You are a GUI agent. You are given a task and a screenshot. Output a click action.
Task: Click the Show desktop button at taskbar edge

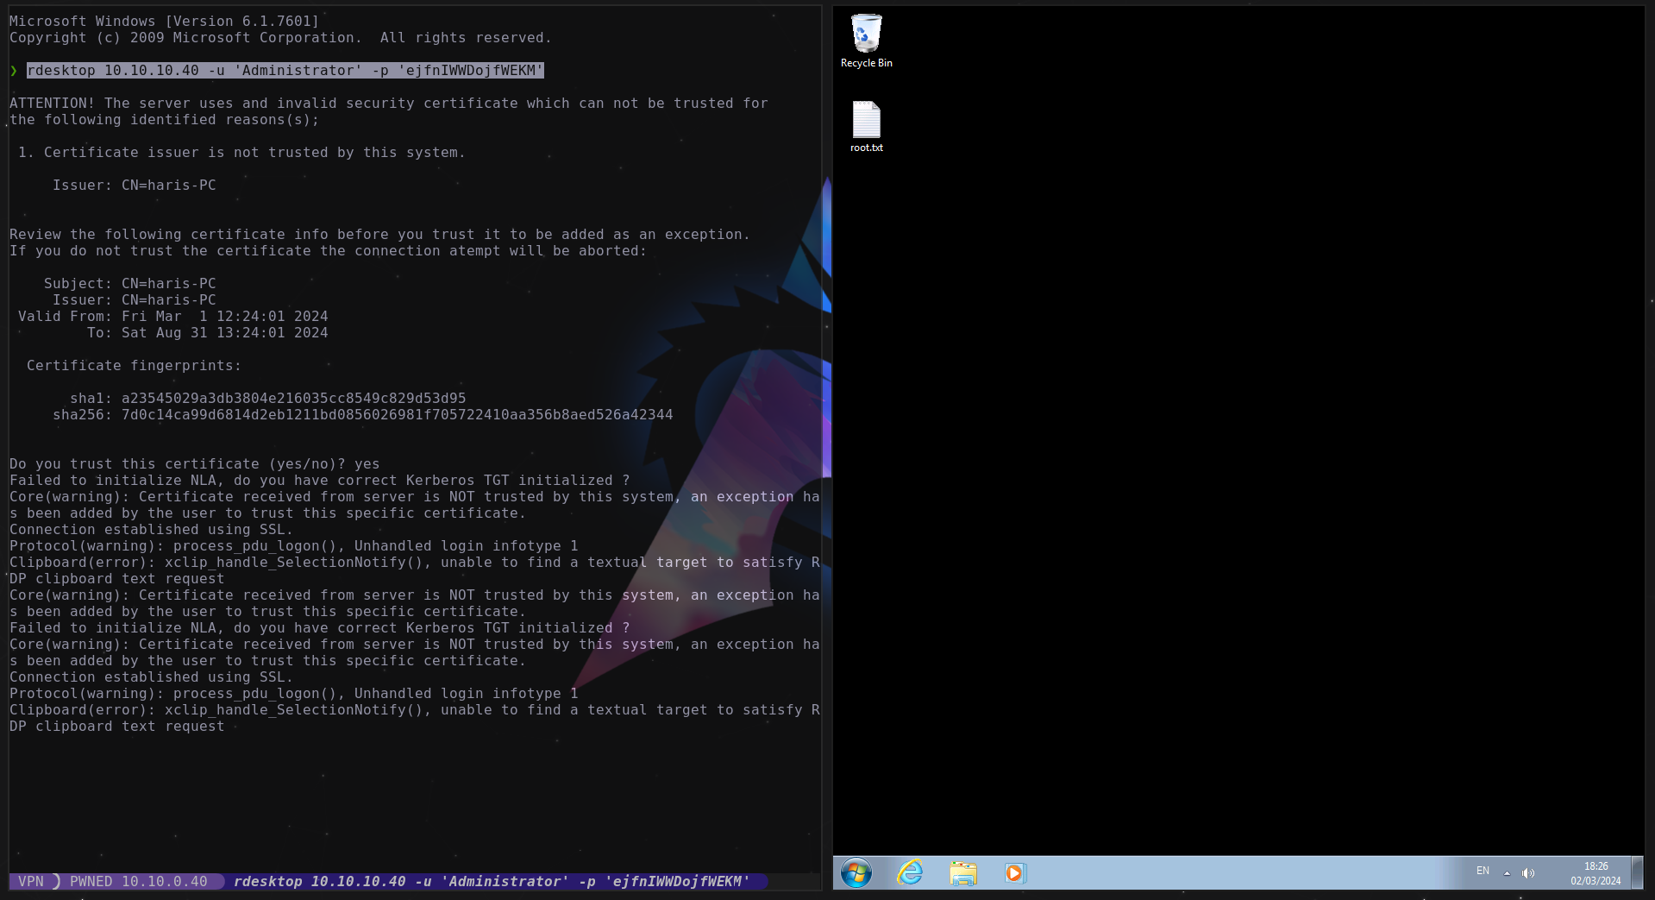[1637, 872]
